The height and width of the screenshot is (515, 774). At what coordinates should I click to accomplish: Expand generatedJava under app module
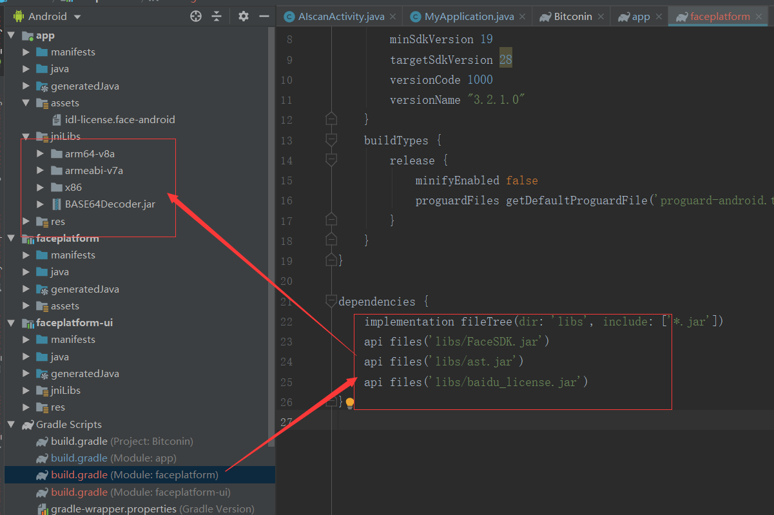26,86
